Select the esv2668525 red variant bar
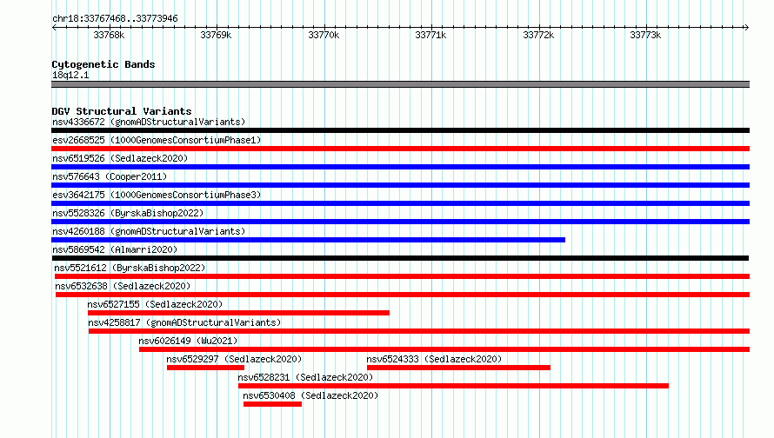Screen dimensions: 774x438 point(400,149)
